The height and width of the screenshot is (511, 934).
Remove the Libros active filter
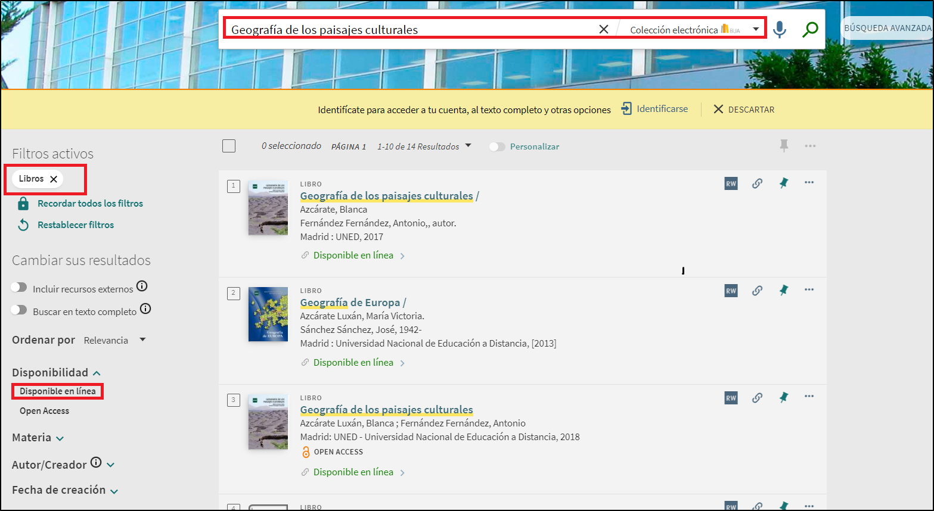pyautogui.click(x=54, y=179)
